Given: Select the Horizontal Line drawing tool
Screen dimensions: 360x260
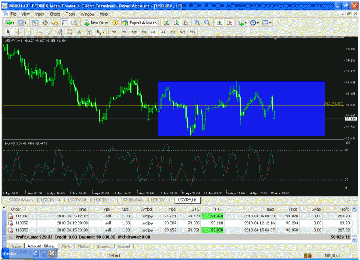Looking at the screenshot, I should click(x=40, y=32).
